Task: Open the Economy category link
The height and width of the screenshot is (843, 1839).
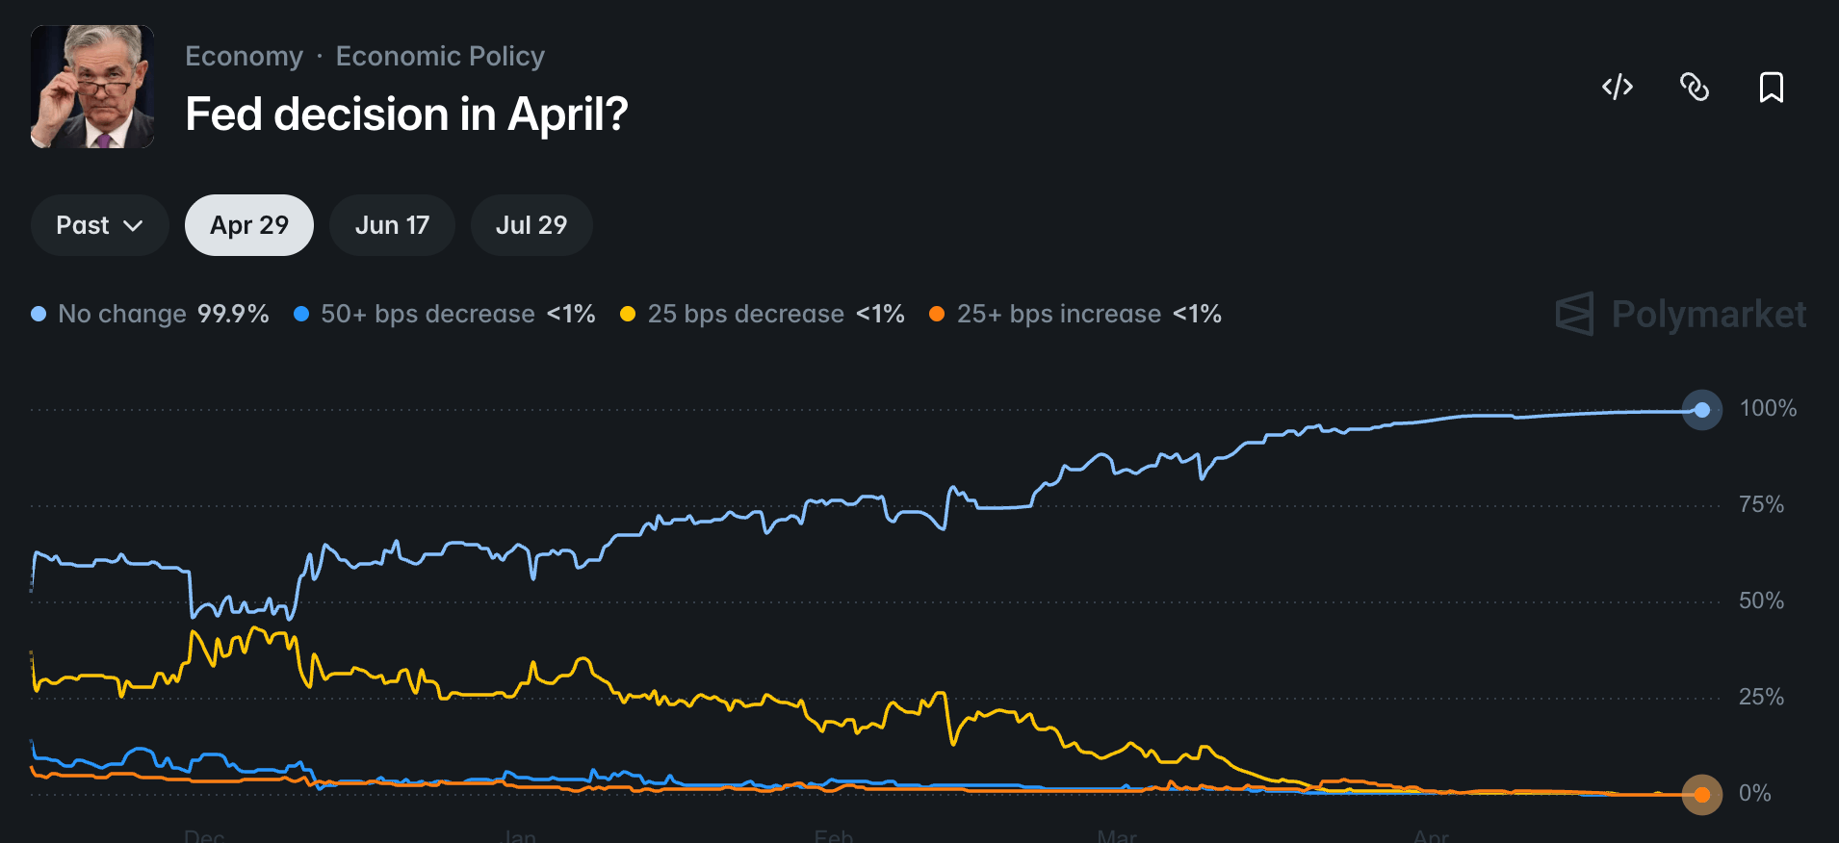Action: pos(244,56)
